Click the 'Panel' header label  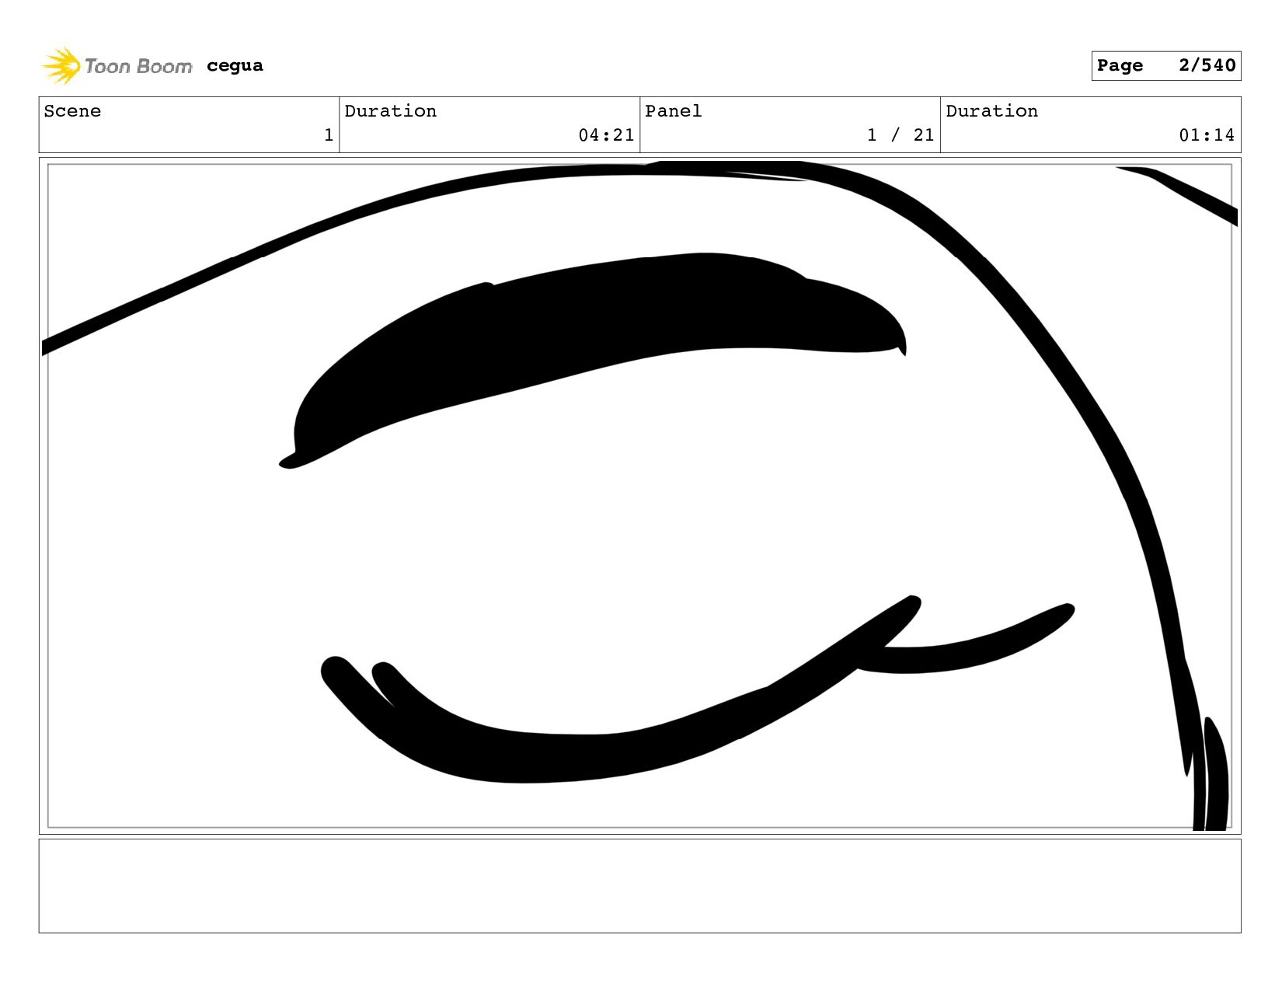[x=674, y=111]
